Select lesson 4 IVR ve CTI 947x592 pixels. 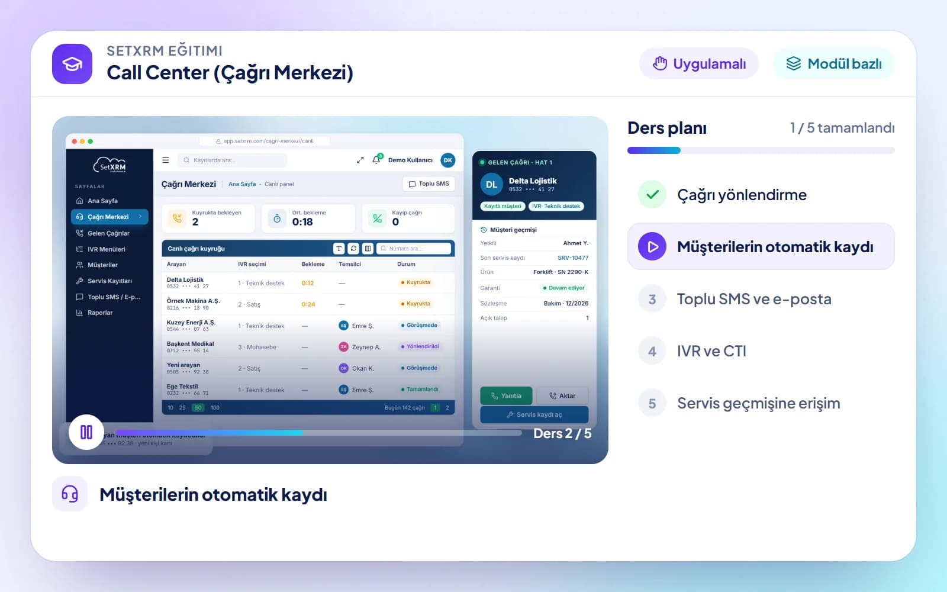[761, 351]
